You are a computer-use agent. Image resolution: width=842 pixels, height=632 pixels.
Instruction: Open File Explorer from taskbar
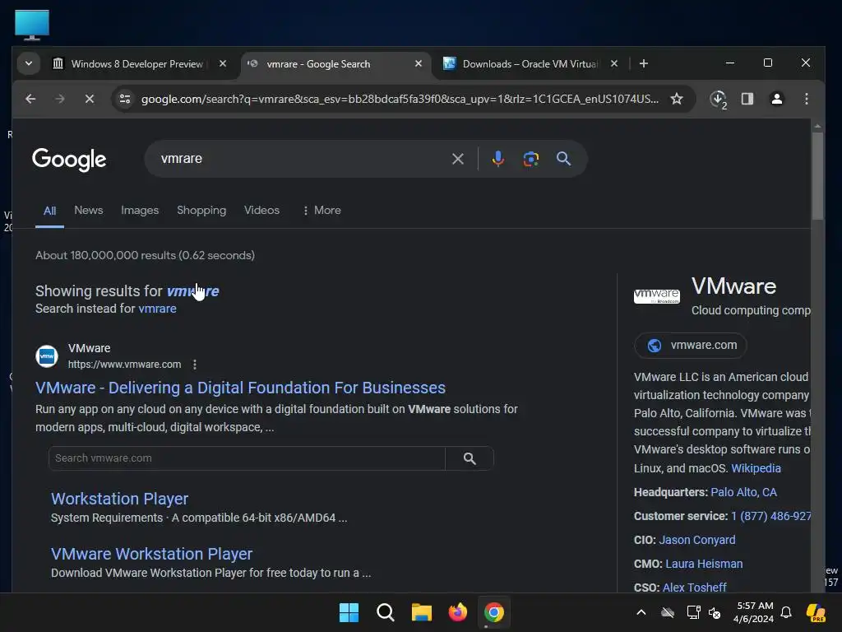[x=422, y=612]
